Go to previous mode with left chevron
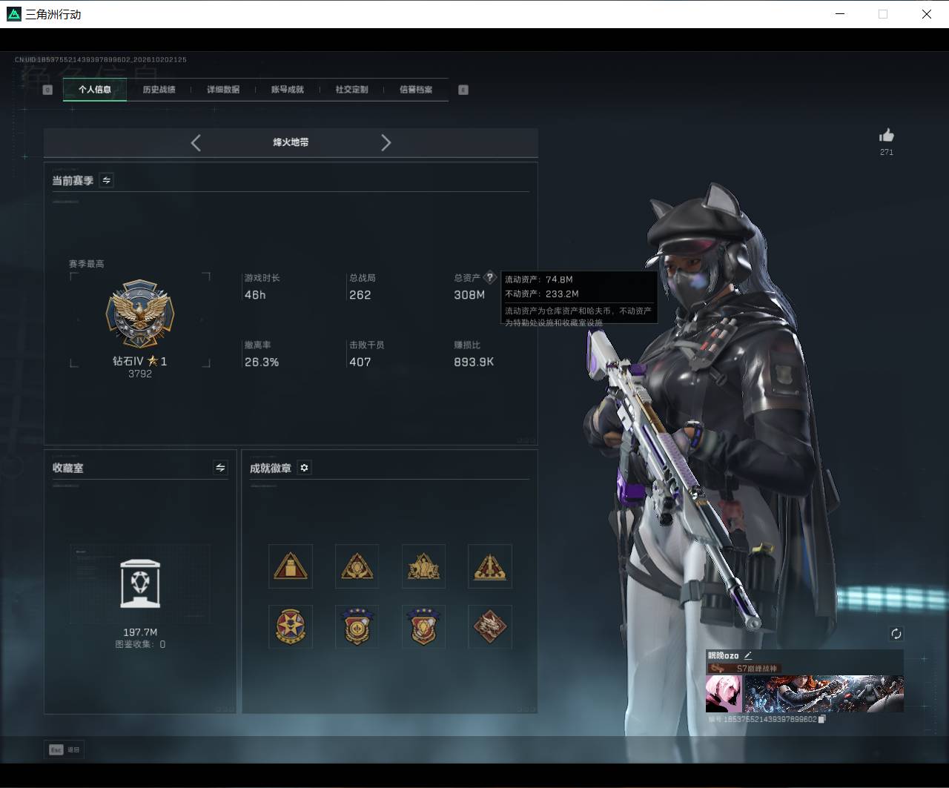949x788 pixels. pos(196,143)
